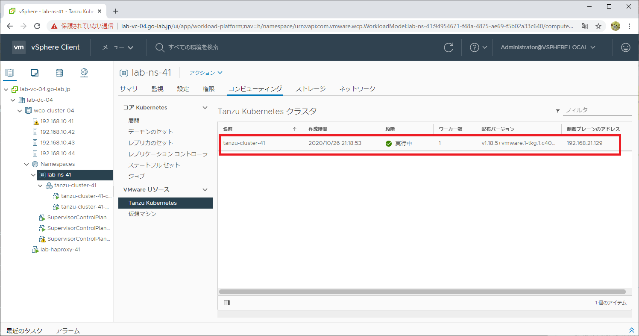Screen dimensions: 639x336
Task: Select Tanzu Kubernetes in side menu
Action: click(165, 203)
